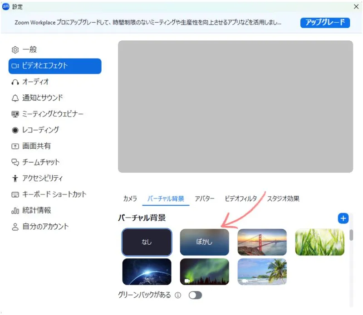Open チームチャット chat bubble icon
This screenshot has height=315, width=363.
(x=15, y=162)
